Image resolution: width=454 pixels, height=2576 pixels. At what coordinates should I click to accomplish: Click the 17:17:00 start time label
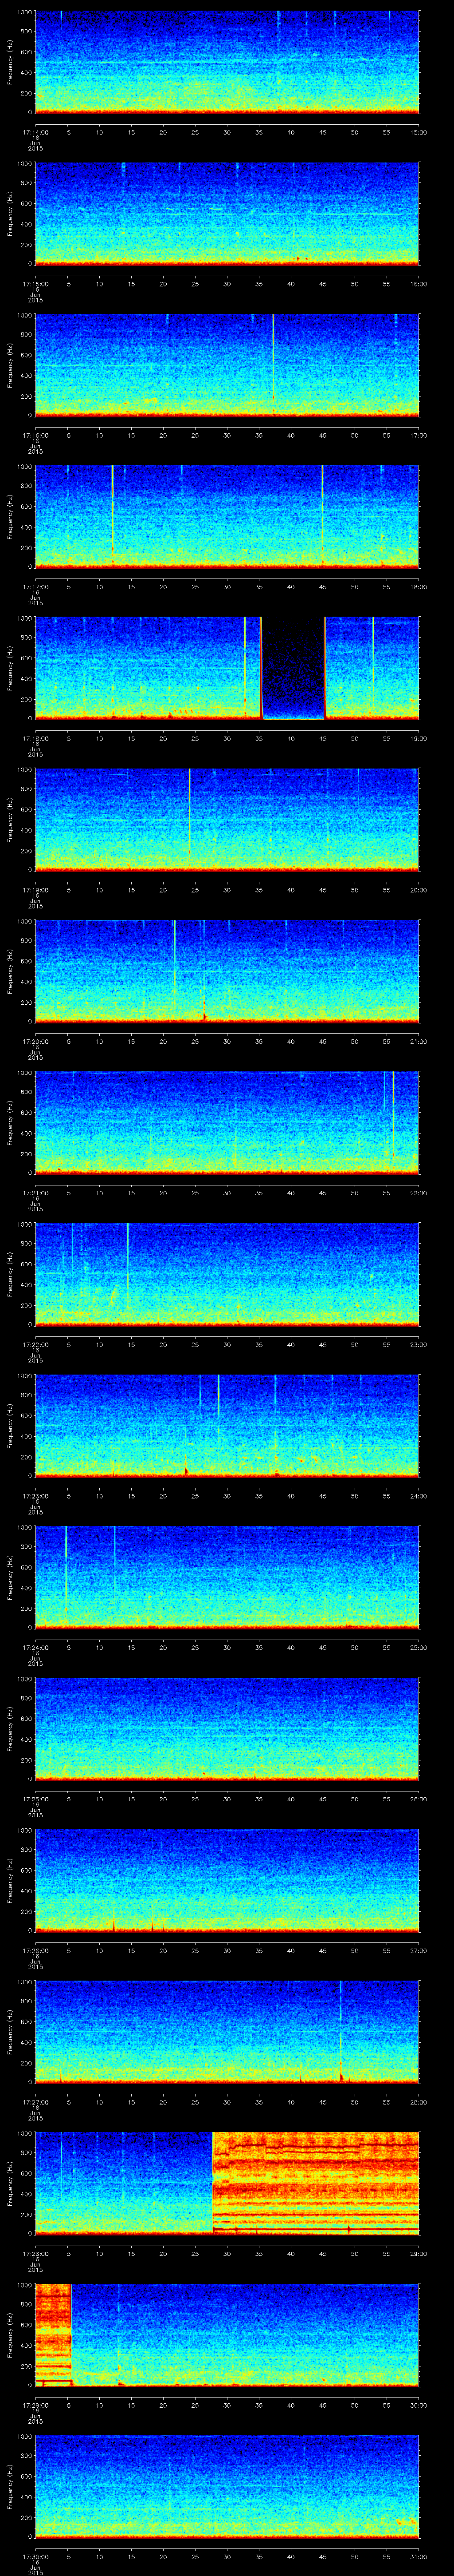click(x=35, y=587)
